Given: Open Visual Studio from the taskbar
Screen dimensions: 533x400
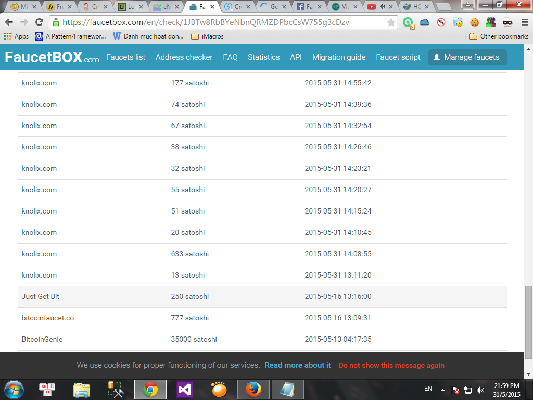Looking at the screenshot, I should tap(185, 390).
